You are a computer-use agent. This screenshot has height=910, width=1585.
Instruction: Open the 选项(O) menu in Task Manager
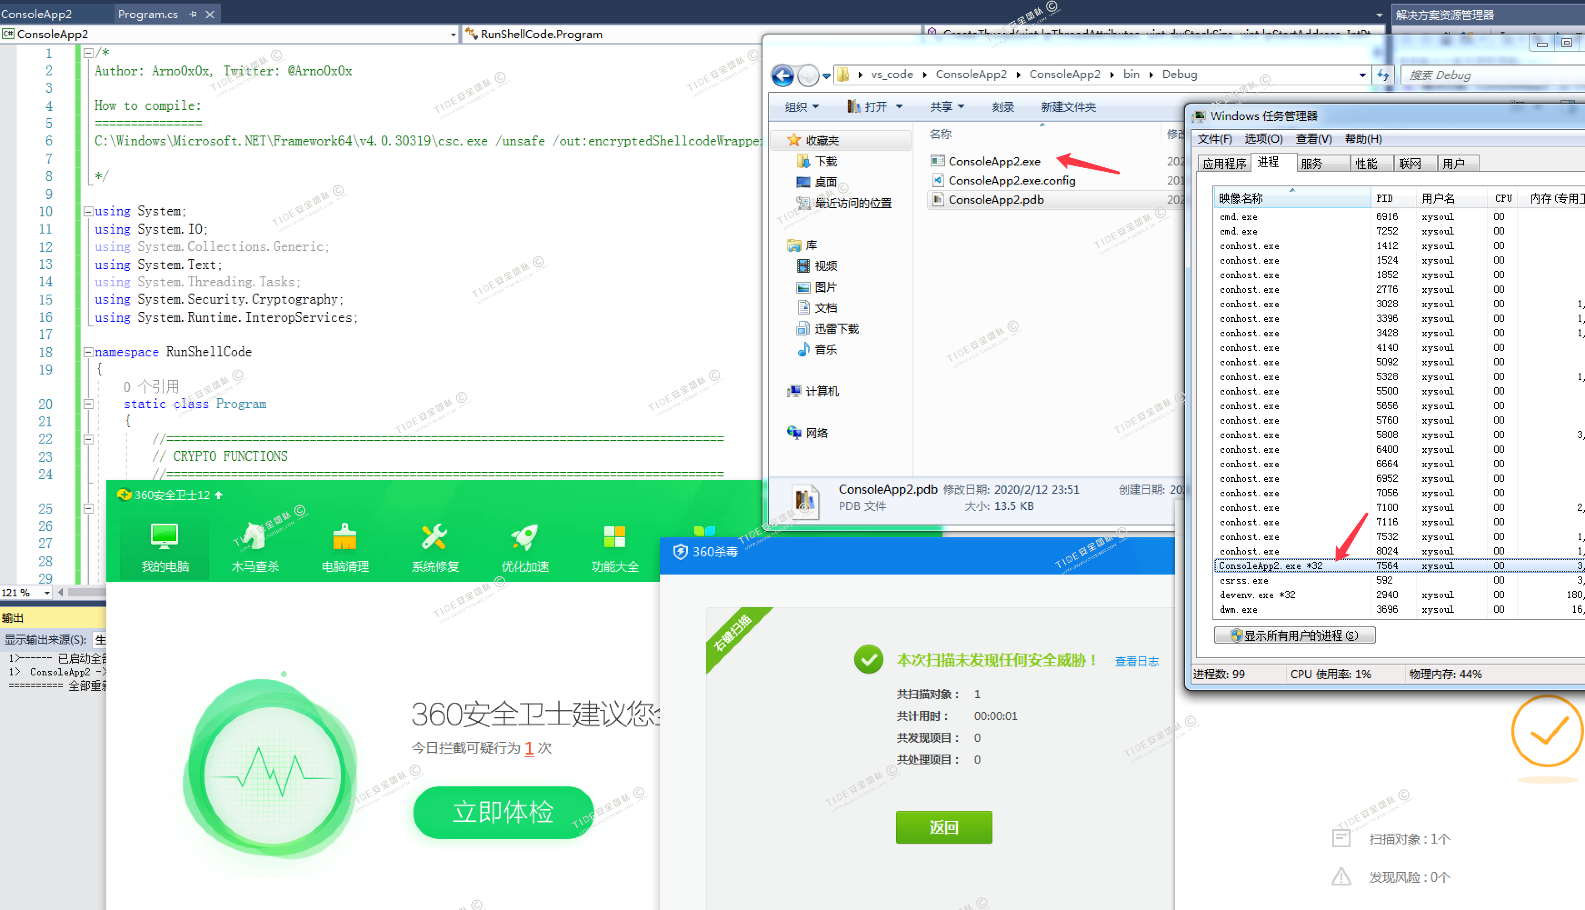[x=1263, y=139]
